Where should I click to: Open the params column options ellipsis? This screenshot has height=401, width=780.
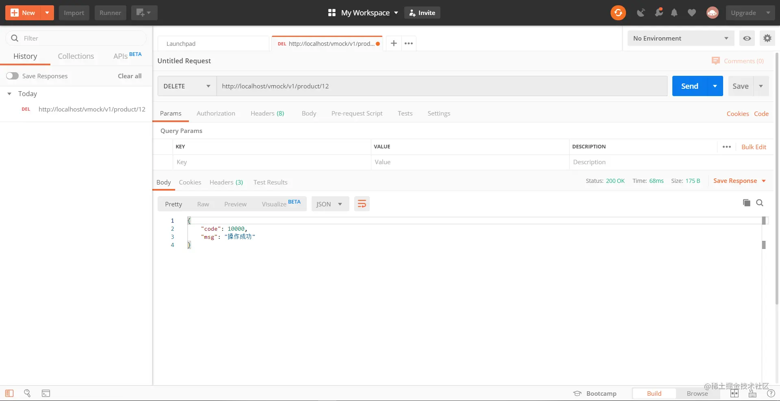(x=727, y=147)
